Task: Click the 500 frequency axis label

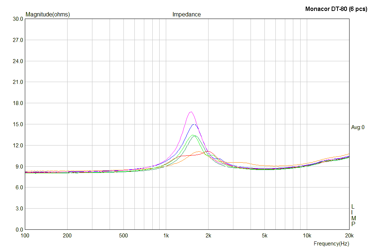Action: click(123, 236)
